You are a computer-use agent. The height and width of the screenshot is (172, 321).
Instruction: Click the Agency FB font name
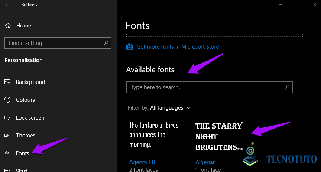pyautogui.click(x=142, y=162)
